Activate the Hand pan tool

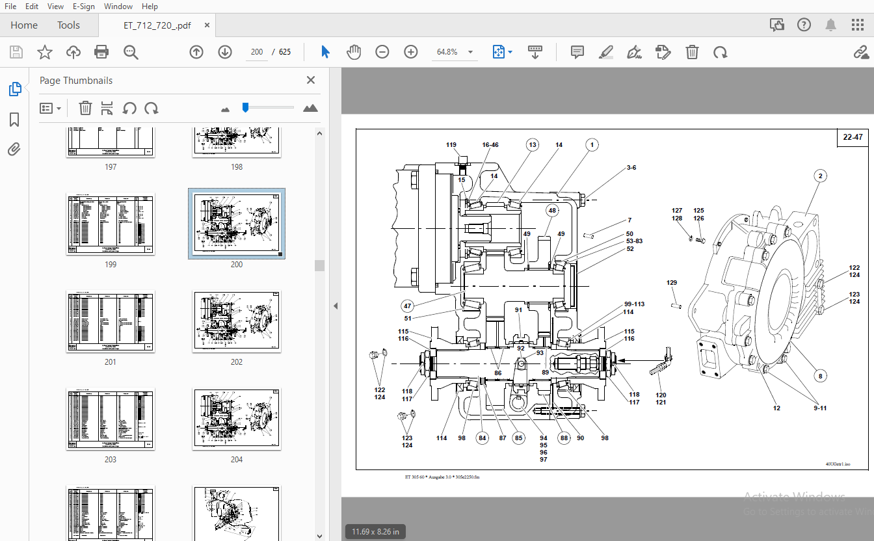click(x=354, y=52)
